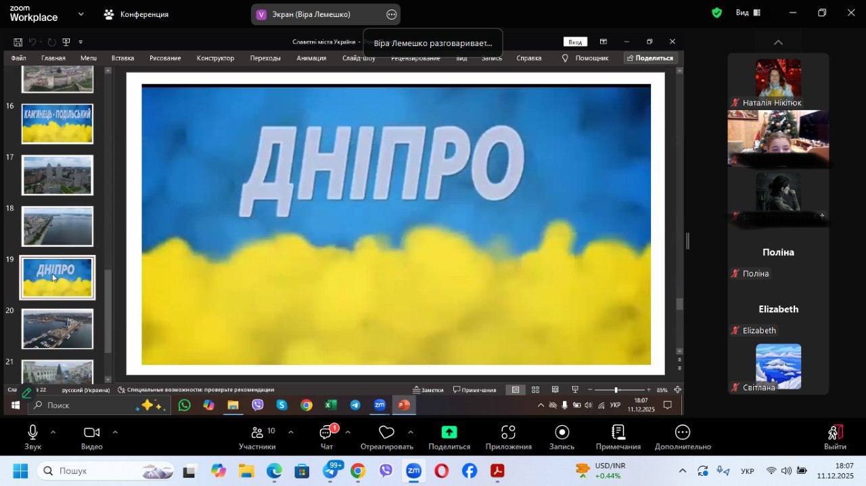Open the Zoom Chat panel
The width and height of the screenshot is (866, 486).
coord(327,433)
